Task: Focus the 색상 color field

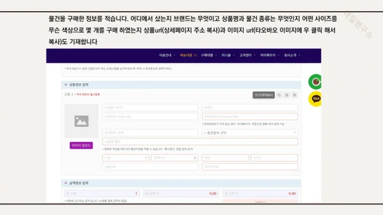Action: click(226, 158)
